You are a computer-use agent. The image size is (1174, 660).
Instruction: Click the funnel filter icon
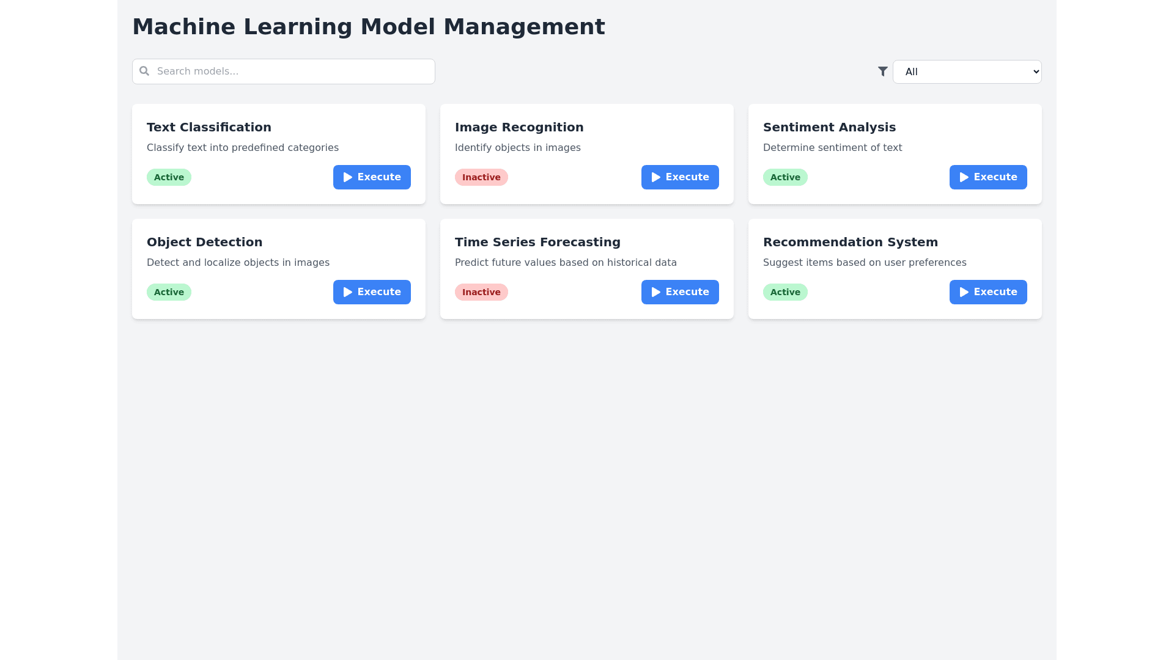(882, 71)
